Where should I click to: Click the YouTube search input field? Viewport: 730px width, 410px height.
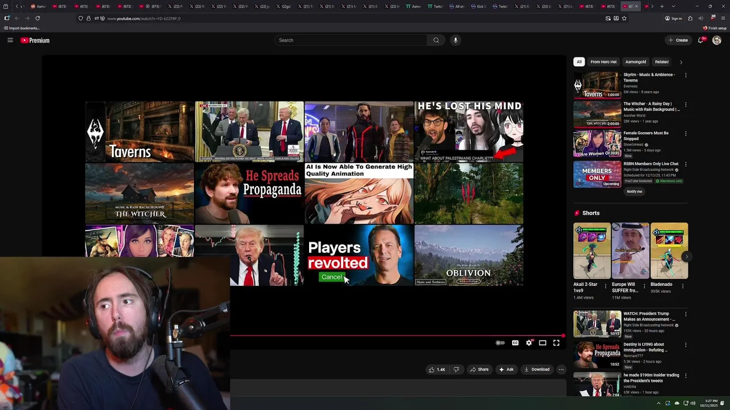pos(350,40)
